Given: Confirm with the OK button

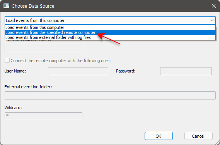Looking at the screenshot, I should point(159,136).
